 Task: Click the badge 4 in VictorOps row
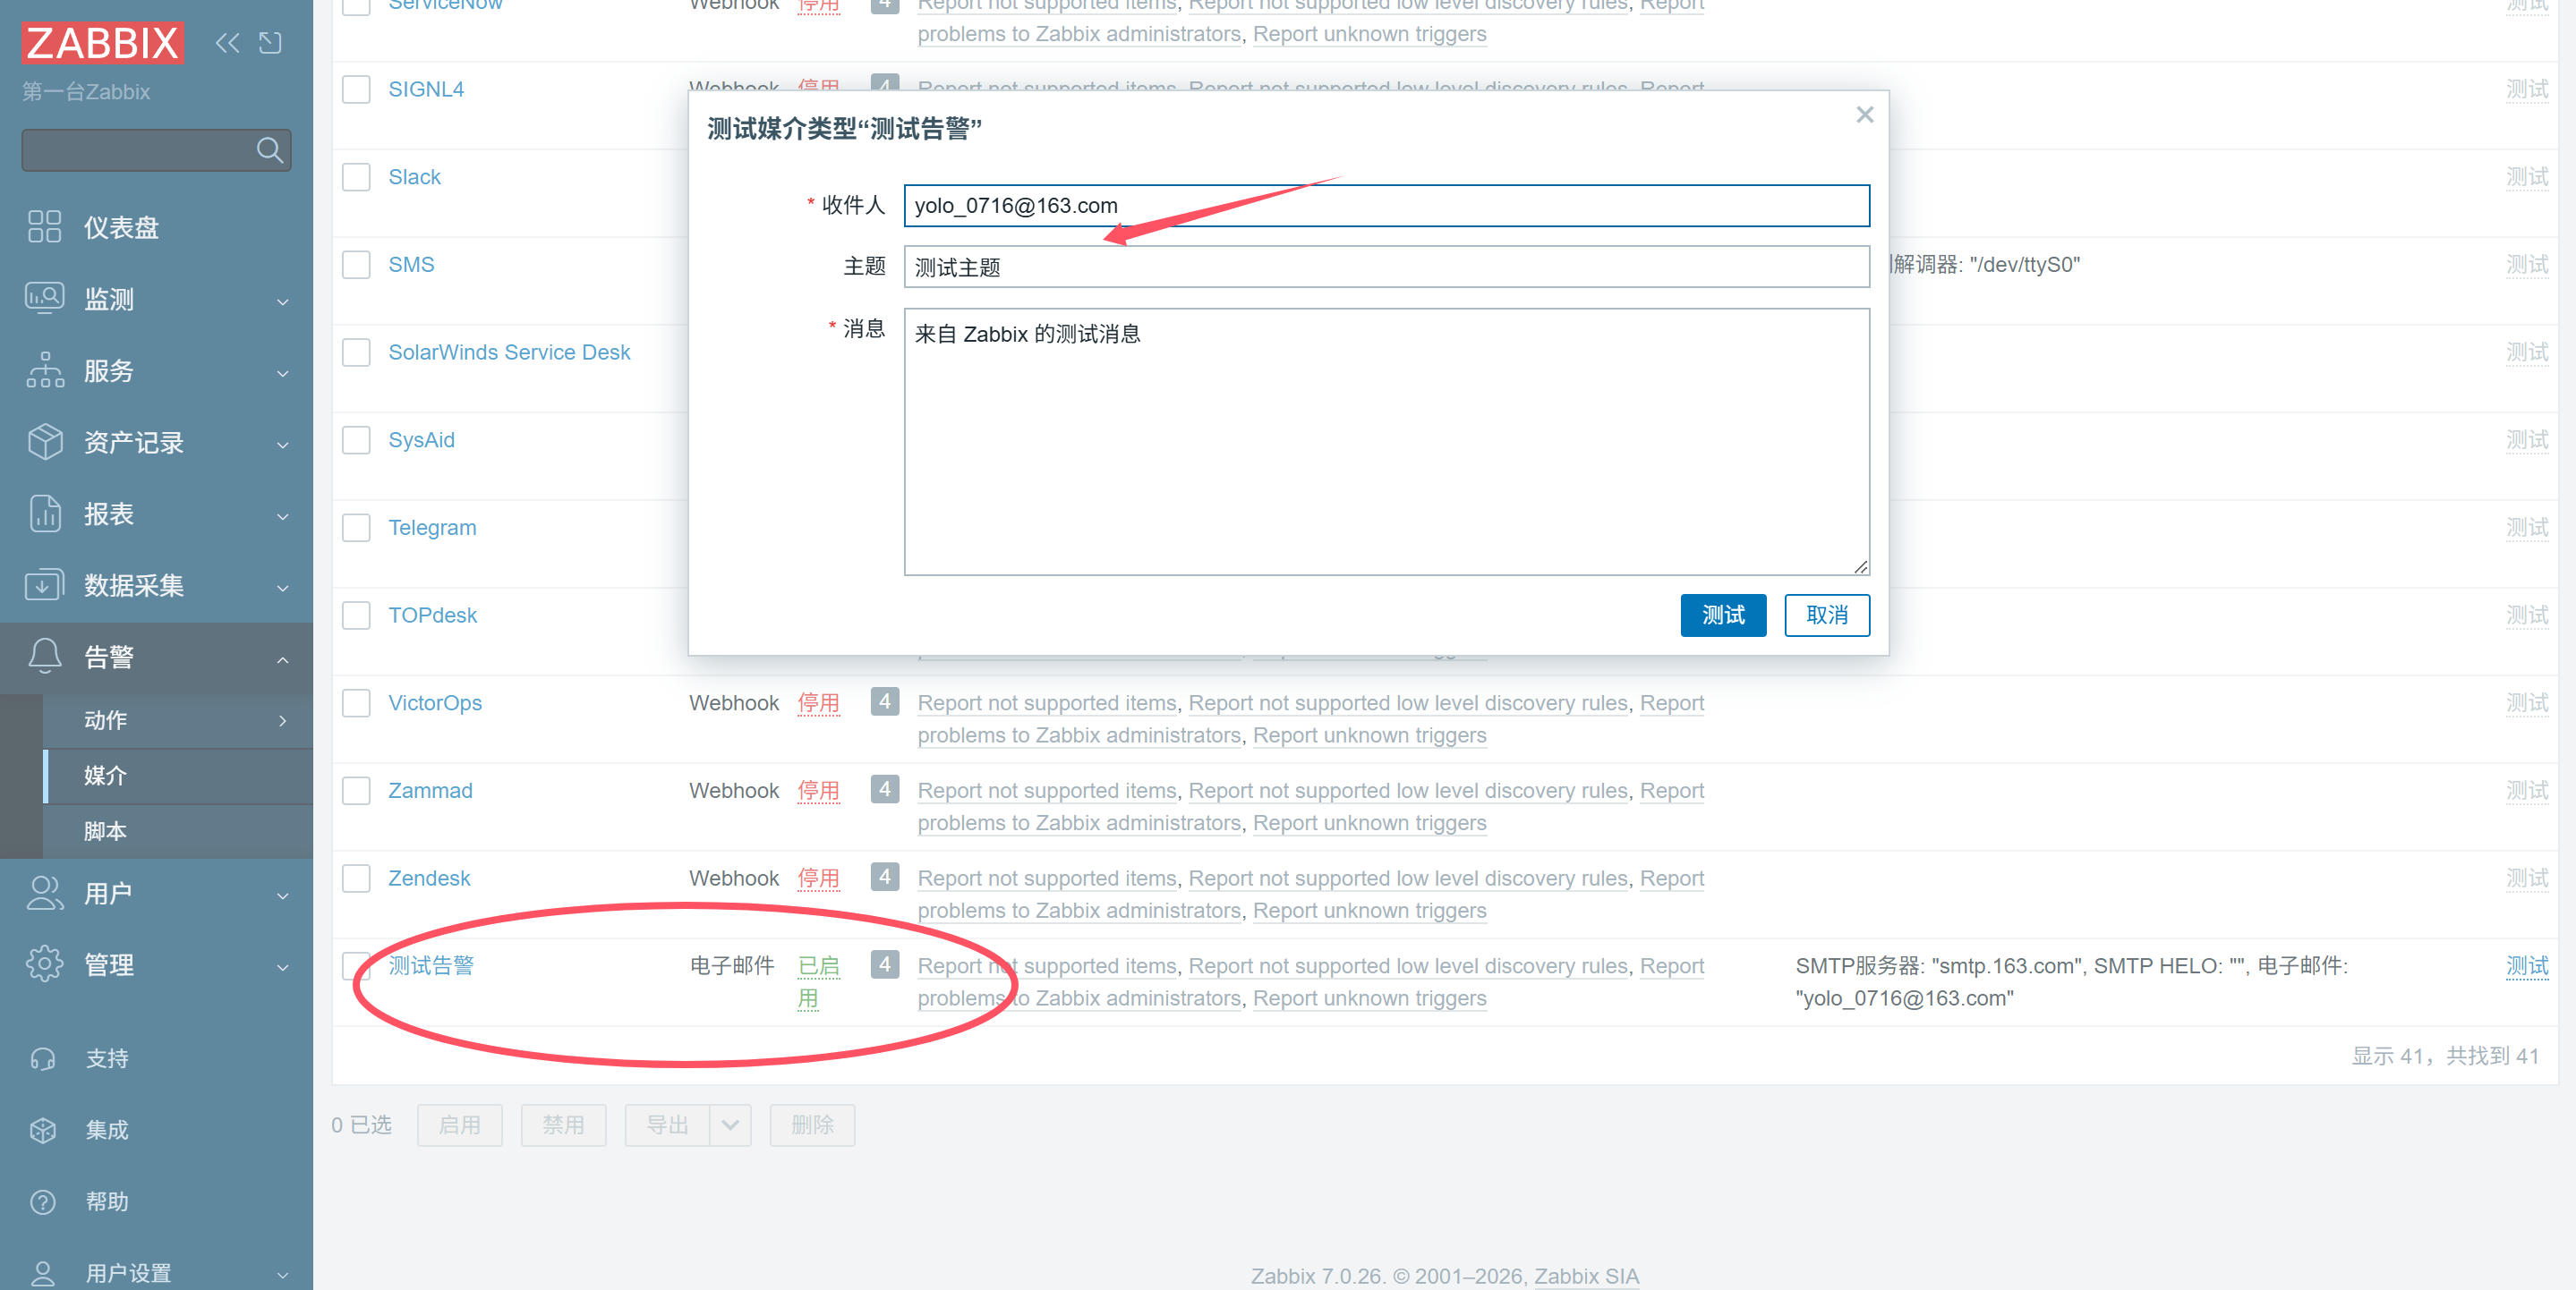(884, 702)
